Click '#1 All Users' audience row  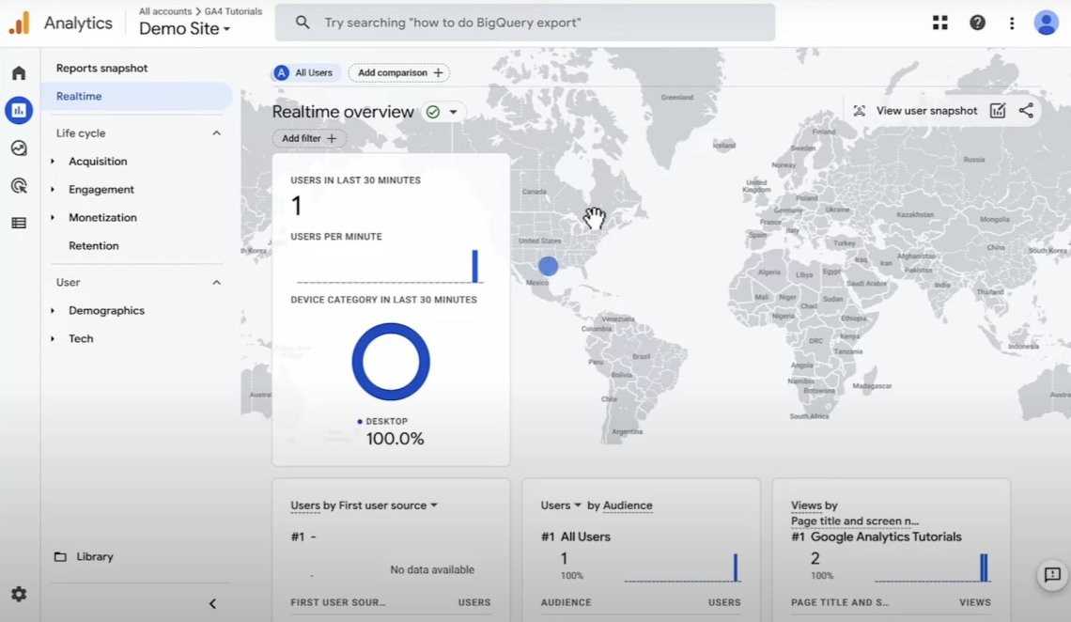coord(576,536)
